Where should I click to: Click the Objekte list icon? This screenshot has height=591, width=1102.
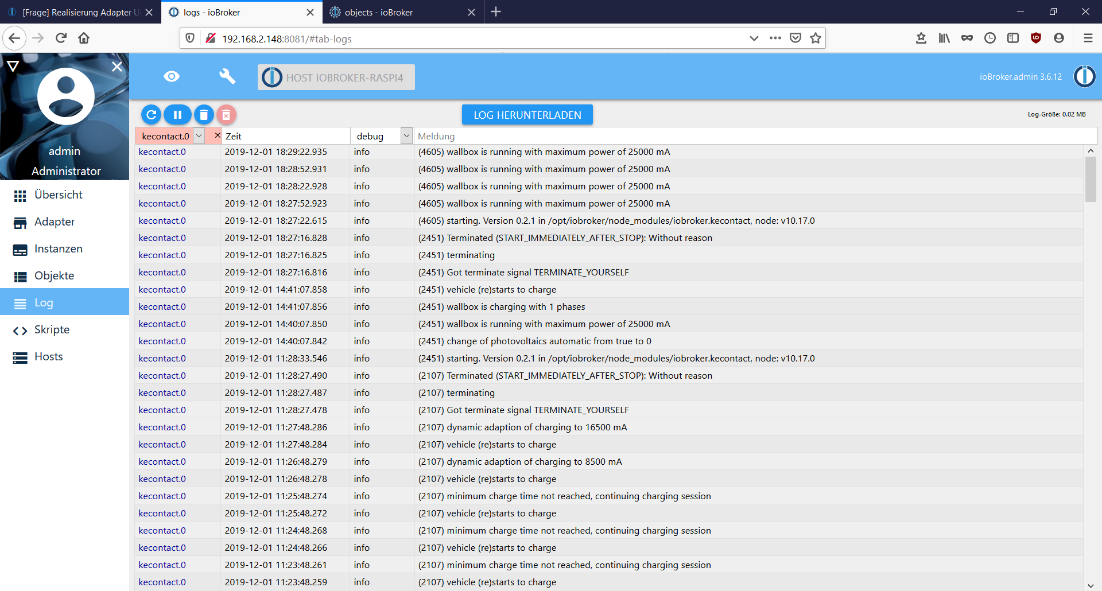tap(20, 277)
